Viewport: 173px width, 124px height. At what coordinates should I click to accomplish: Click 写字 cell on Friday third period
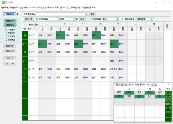tap(114, 52)
